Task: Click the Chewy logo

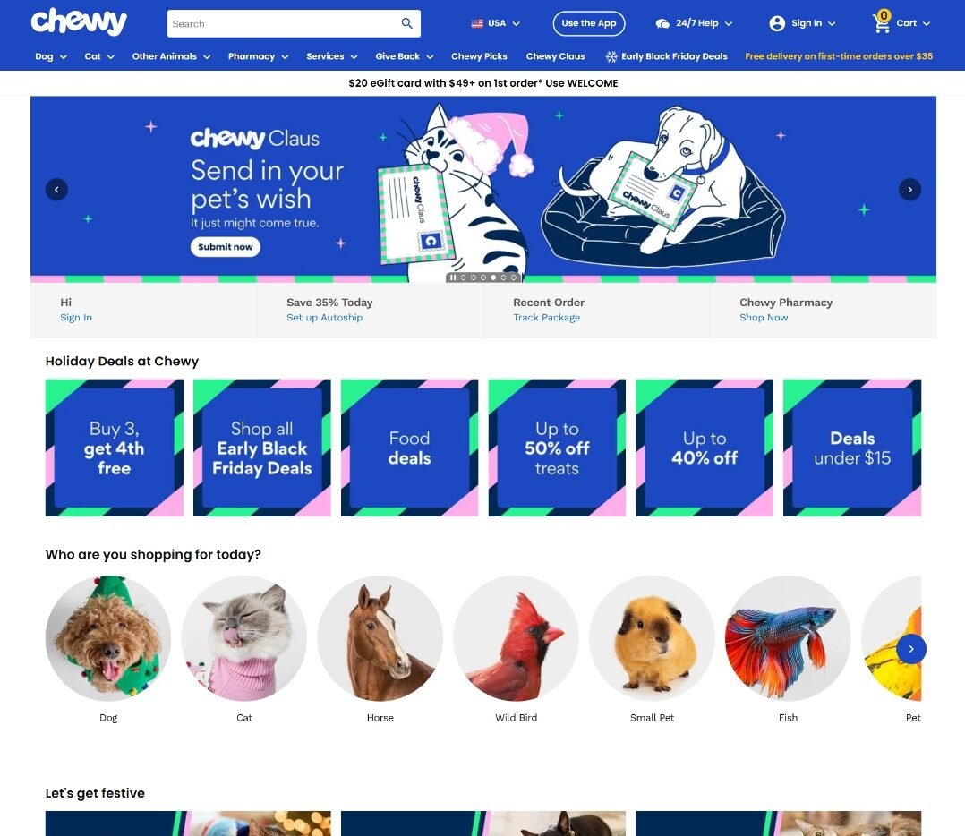Action: pyautogui.click(x=79, y=22)
